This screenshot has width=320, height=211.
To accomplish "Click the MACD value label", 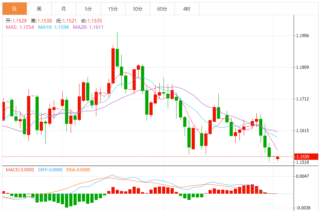I will [20, 170].
